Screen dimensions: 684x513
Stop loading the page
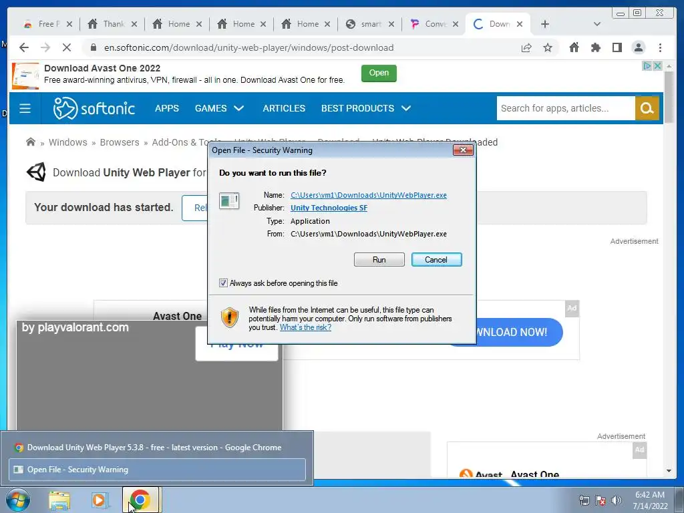pyautogui.click(x=67, y=47)
